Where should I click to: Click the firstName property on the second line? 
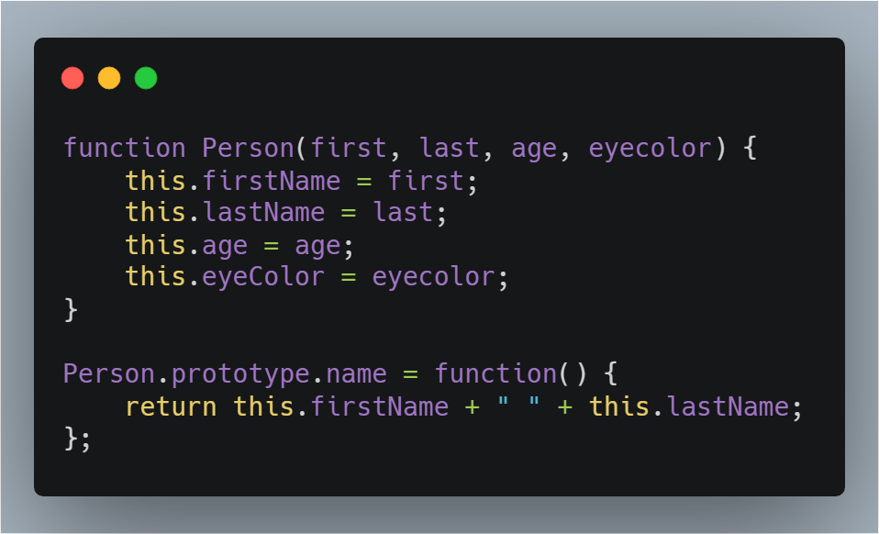pyautogui.click(x=272, y=181)
